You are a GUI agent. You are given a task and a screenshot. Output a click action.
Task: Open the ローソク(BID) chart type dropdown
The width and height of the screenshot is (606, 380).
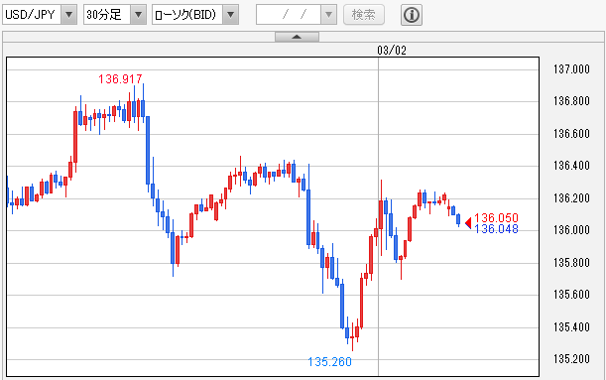pos(195,15)
